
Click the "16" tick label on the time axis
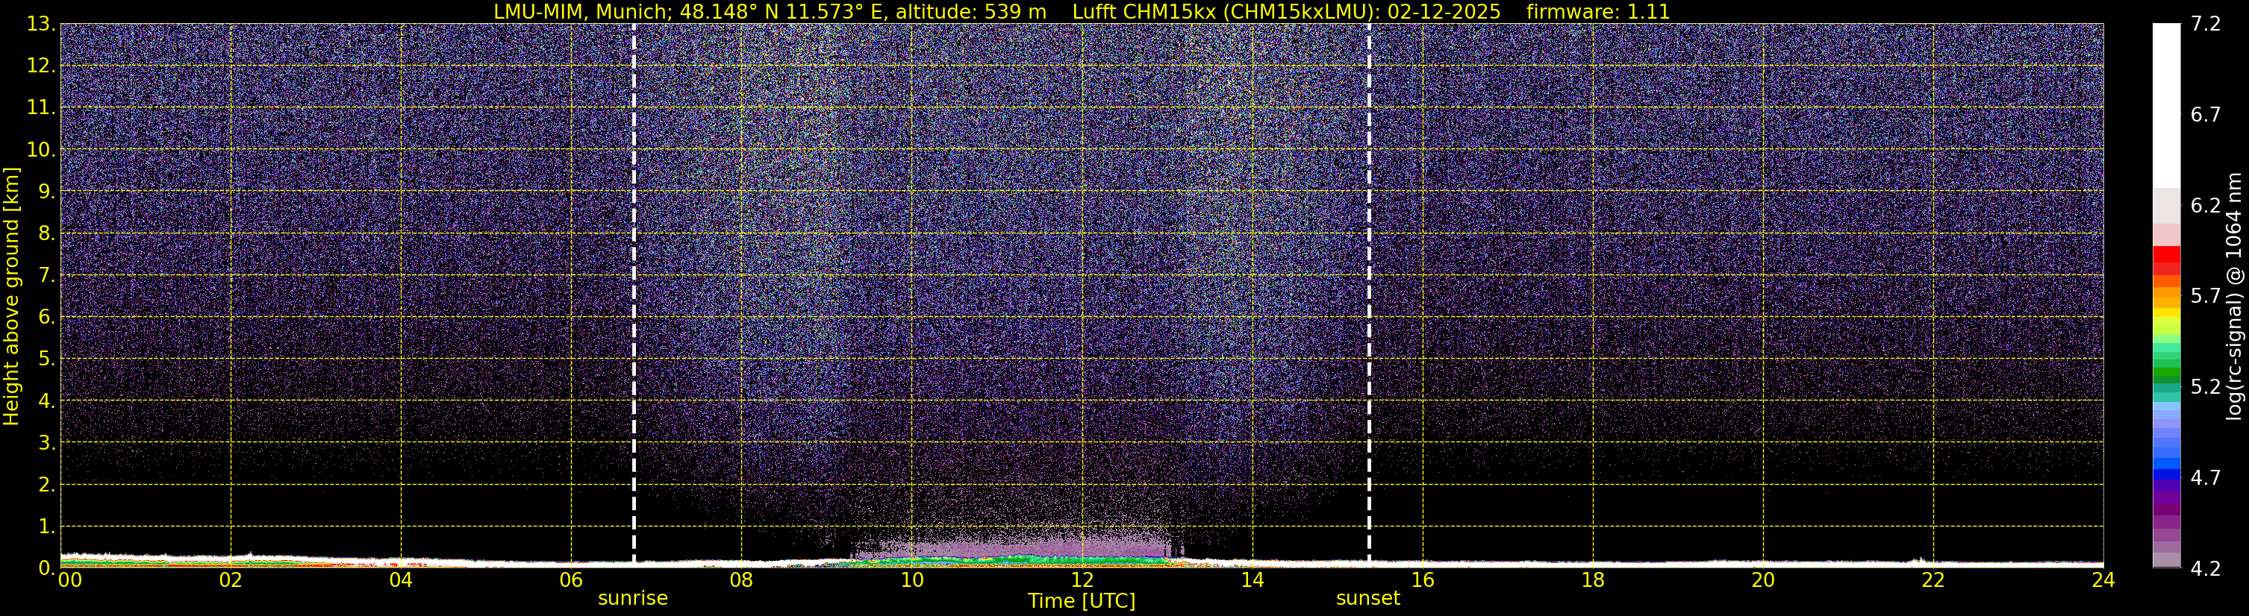tap(1422, 580)
